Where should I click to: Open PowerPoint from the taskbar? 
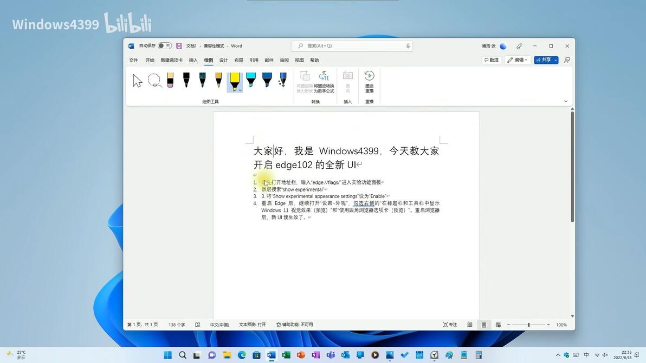(x=301, y=355)
